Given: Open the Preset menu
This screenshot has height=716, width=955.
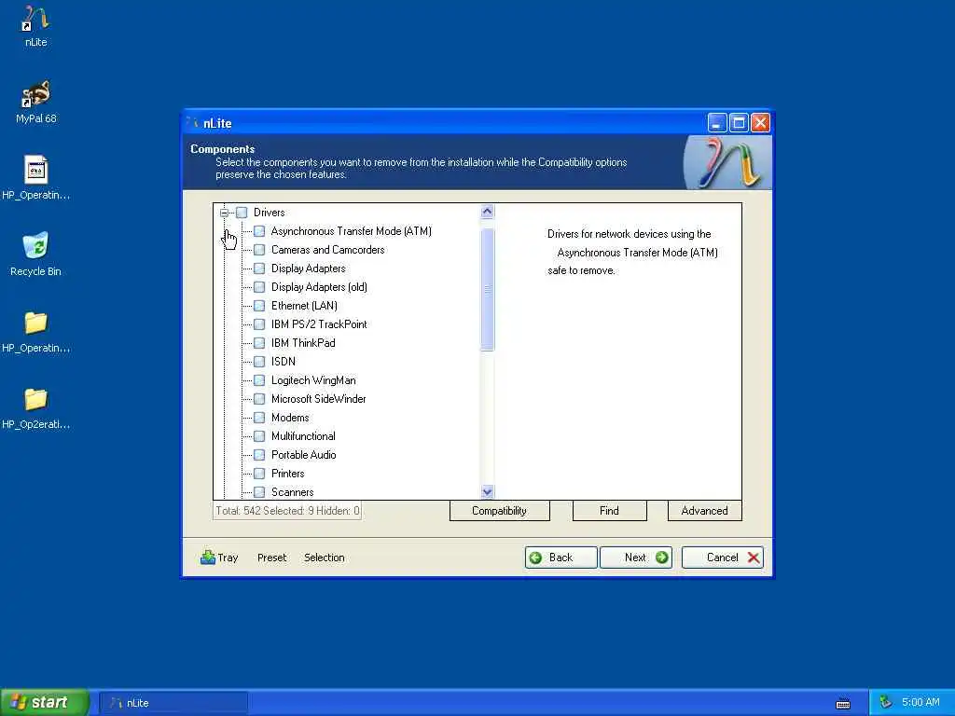Looking at the screenshot, I should (271, 558).
